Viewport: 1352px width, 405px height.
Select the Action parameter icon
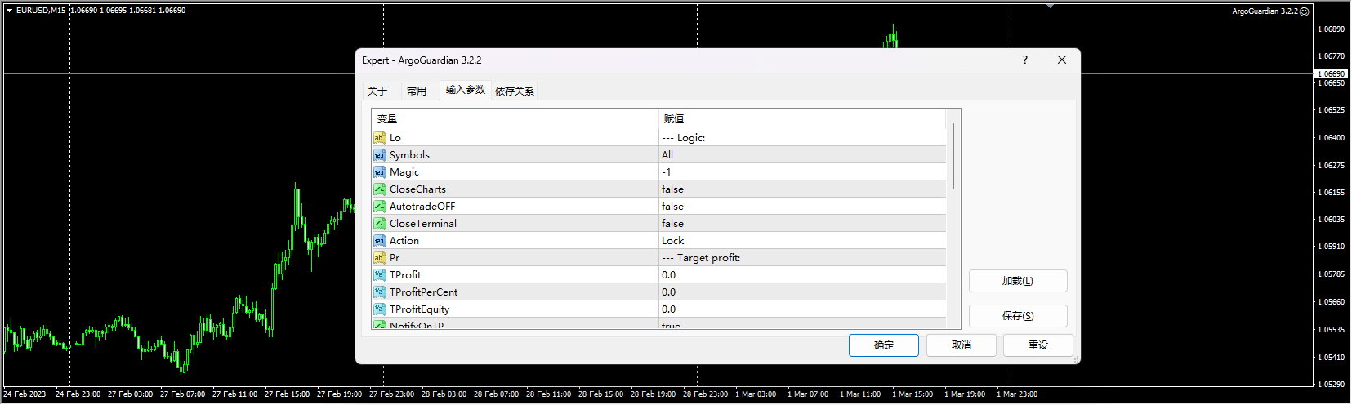379,241
